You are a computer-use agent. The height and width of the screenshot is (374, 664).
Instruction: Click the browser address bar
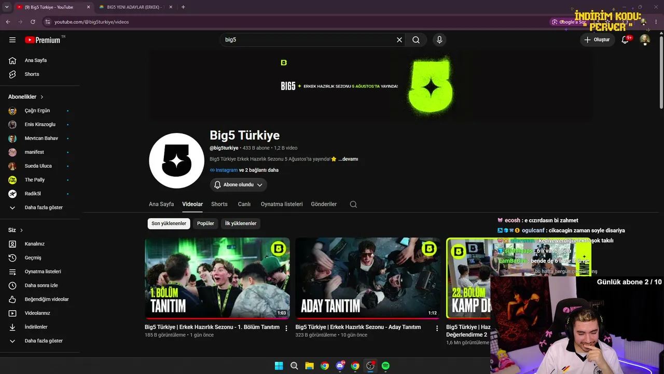[296, 22]
